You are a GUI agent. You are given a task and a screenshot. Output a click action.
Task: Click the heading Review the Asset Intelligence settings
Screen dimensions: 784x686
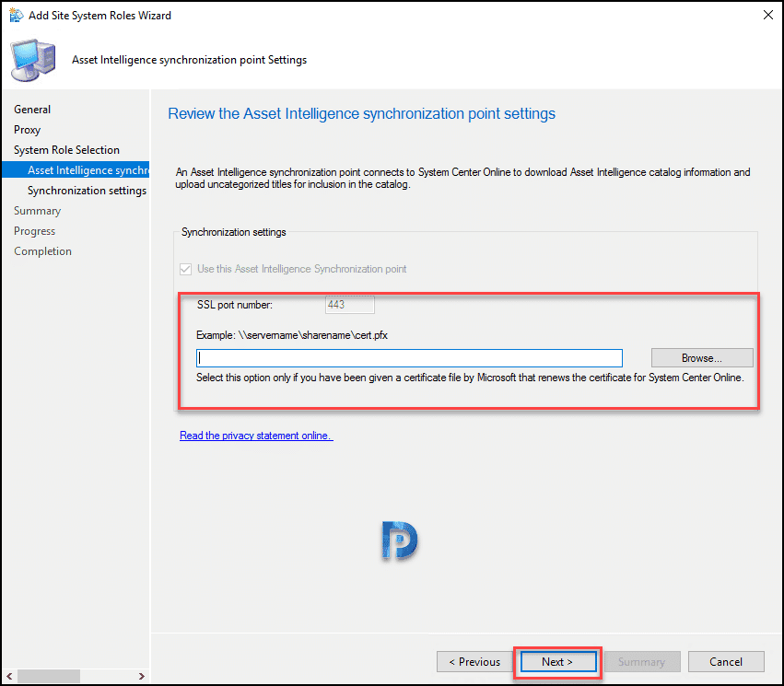[x=361, y=114]
